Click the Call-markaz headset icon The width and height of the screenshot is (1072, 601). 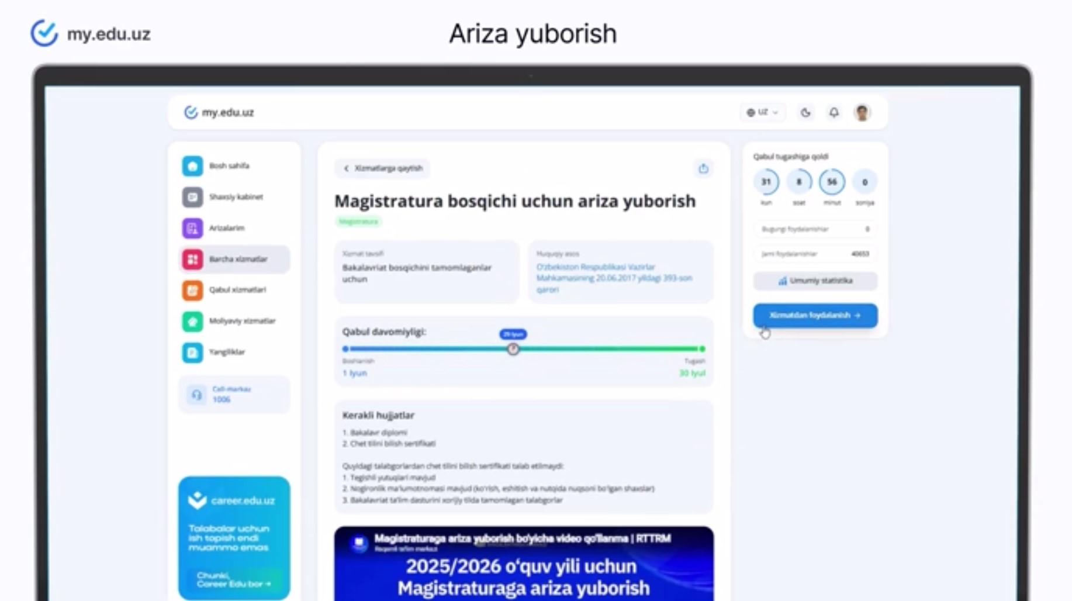pyautogui.click(x=197, y=395)
